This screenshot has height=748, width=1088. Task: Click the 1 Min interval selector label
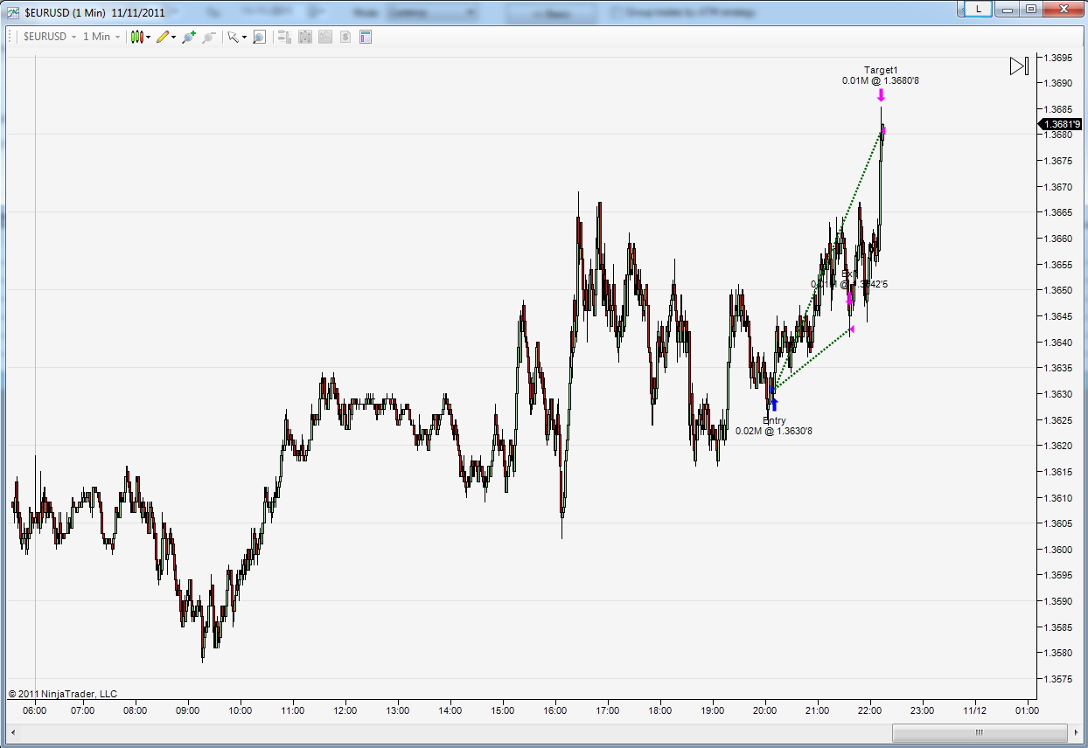coord(96,37)
